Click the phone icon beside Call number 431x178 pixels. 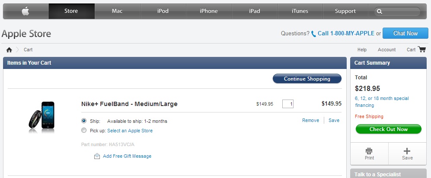tap(313, 34)
